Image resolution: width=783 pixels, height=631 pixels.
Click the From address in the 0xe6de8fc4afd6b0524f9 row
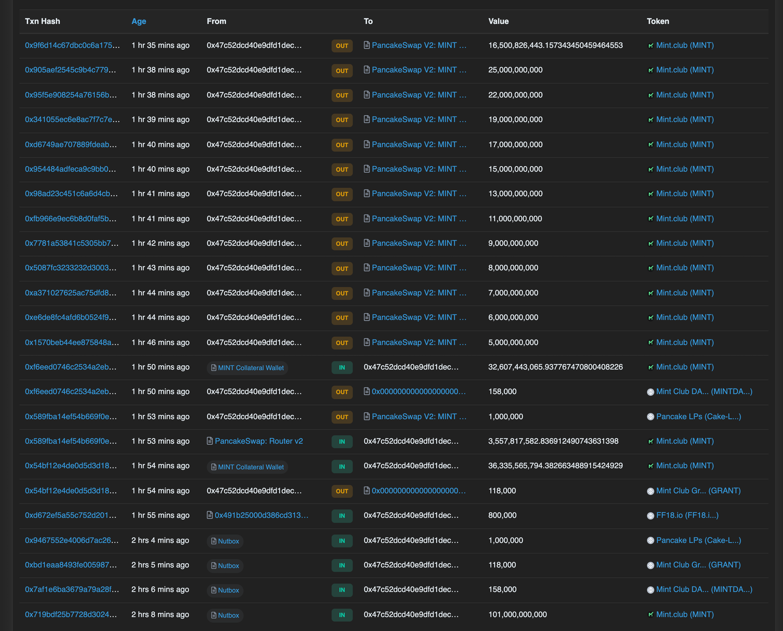click(254, 317)
